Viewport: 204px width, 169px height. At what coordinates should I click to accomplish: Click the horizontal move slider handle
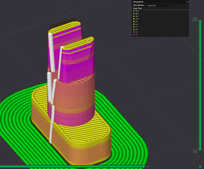(143, 166)
